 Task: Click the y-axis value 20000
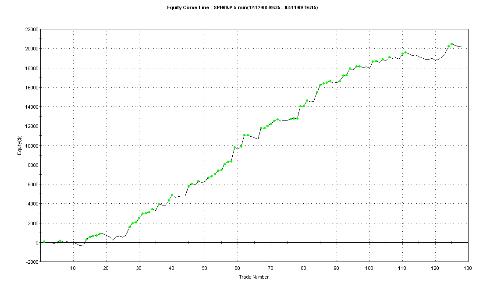pyautogui.click(x=32, y=49)
